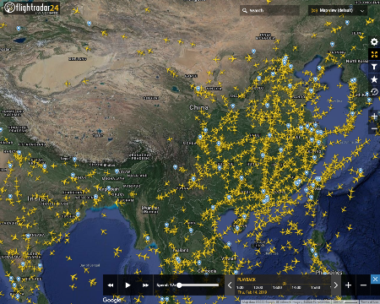Expand the Map view (default) dropdown
380x304 pixels.
click(x=337, y=10)
